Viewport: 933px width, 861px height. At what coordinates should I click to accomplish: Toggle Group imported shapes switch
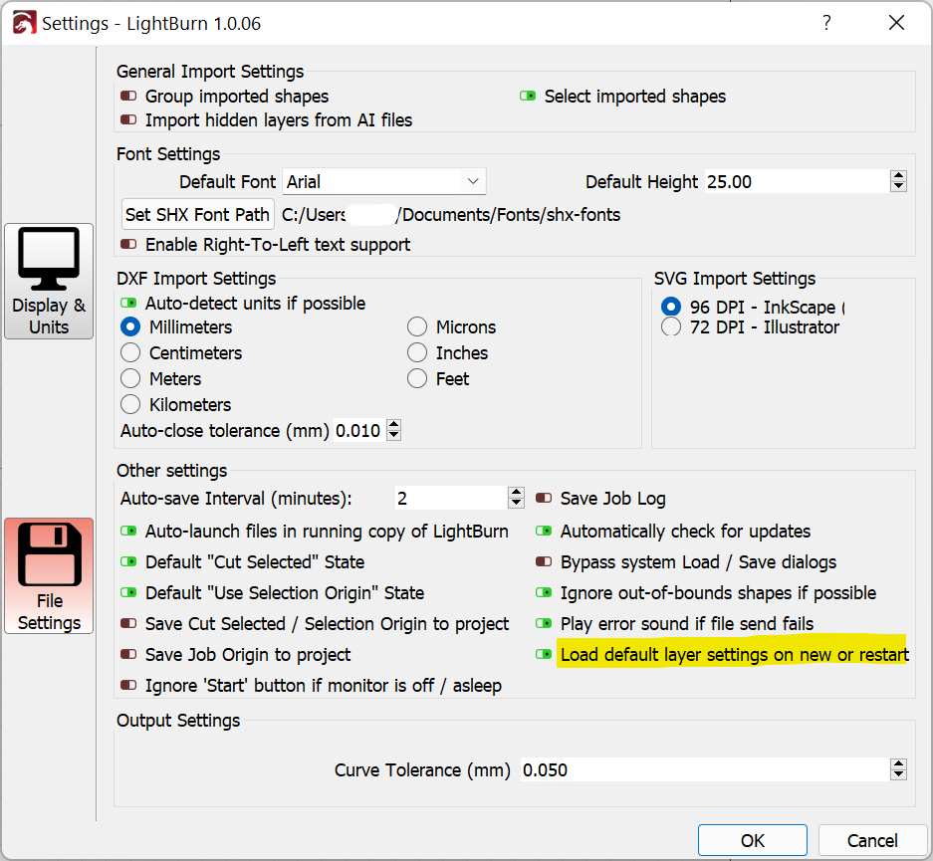pos(128,97)
